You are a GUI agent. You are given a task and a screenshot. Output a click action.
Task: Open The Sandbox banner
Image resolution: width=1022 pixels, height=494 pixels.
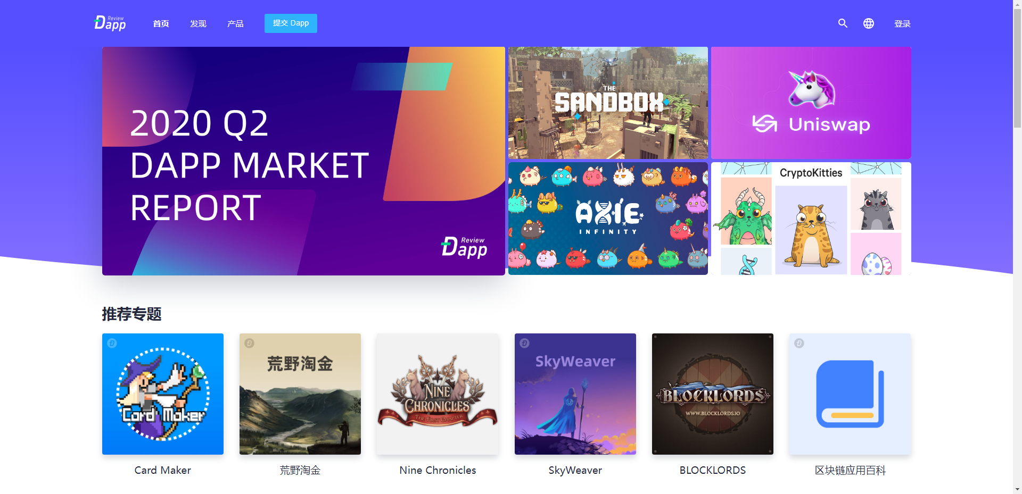[608, 103]
